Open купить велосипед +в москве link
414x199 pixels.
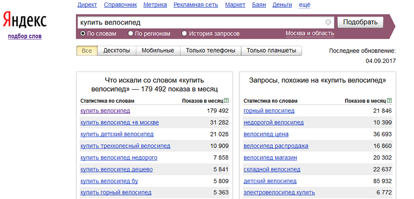[120, 123]
